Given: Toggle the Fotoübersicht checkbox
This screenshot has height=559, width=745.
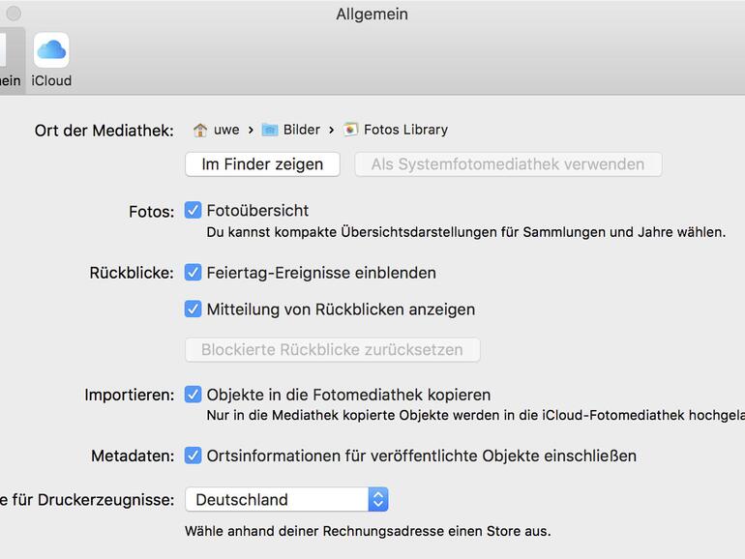Looking at the screenshot, I should [193, 210].
